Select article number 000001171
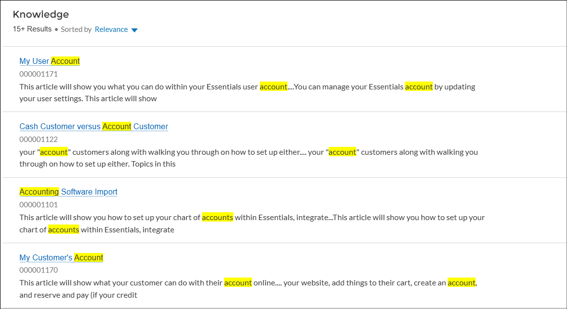Viewport: 567px width, 309px height. click(x=38, y=74)
